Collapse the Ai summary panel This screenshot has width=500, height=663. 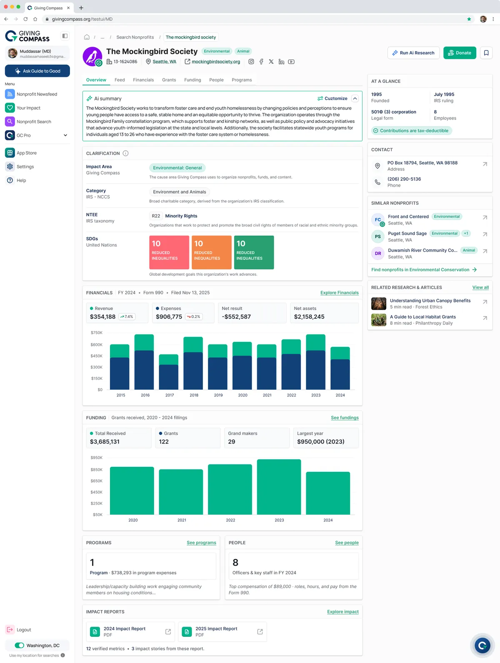(355, 99)
